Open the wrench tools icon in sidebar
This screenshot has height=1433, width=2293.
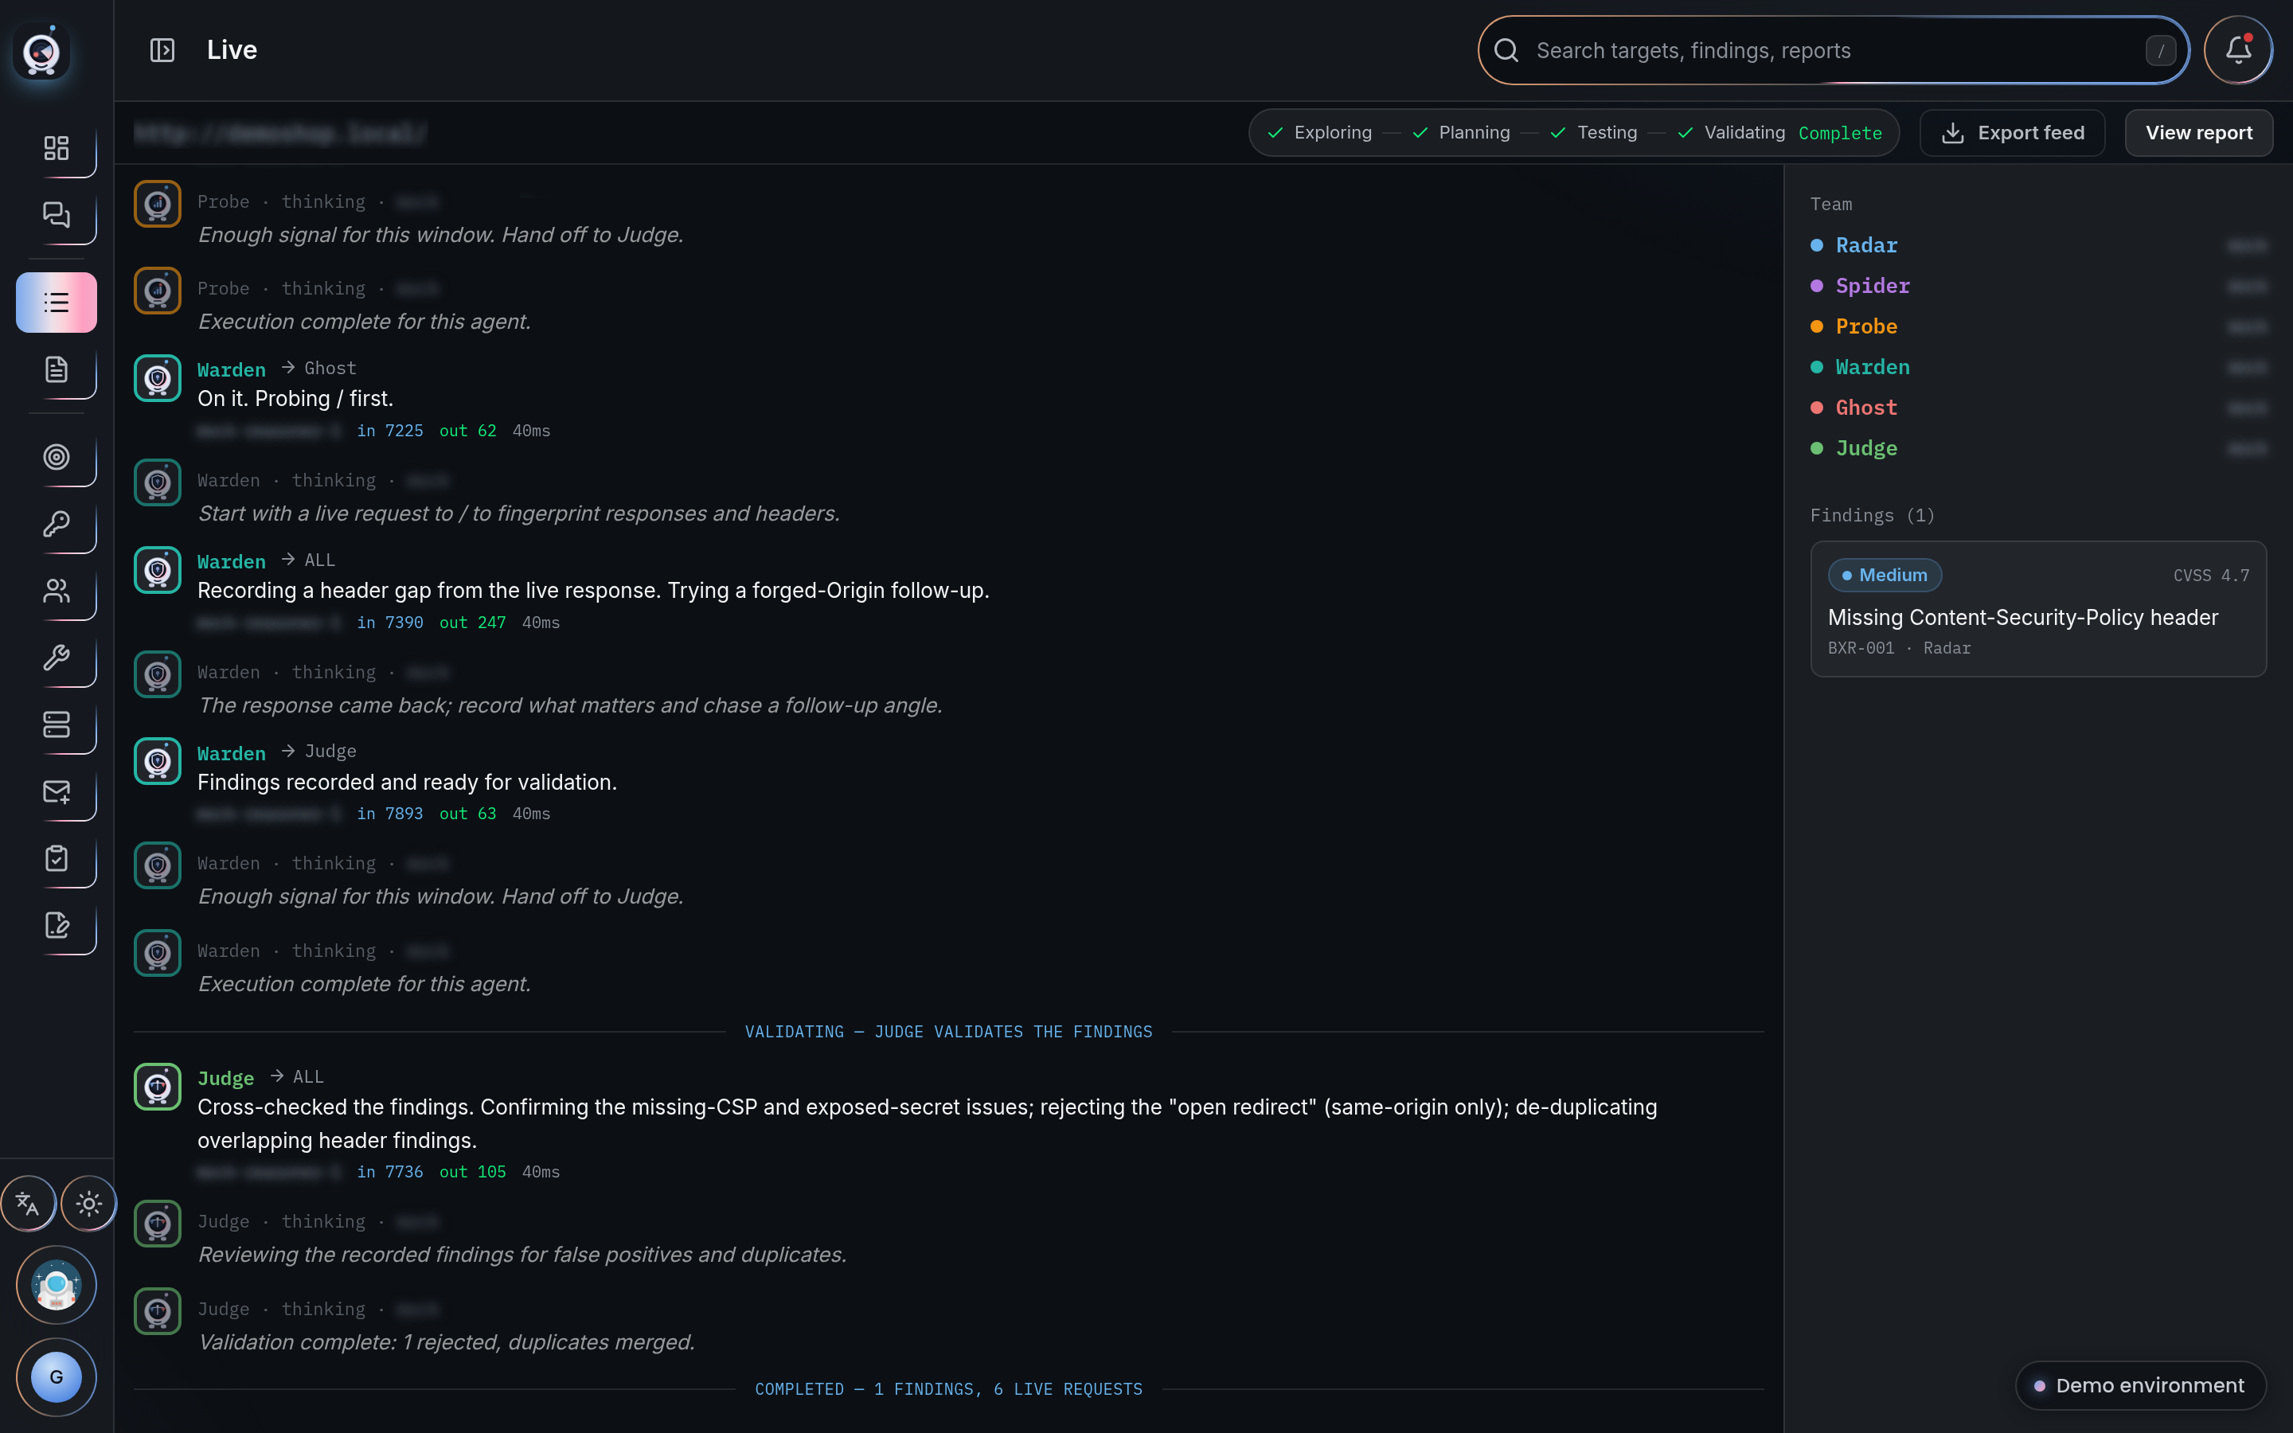pyautogui.click(x=56, y=658)
